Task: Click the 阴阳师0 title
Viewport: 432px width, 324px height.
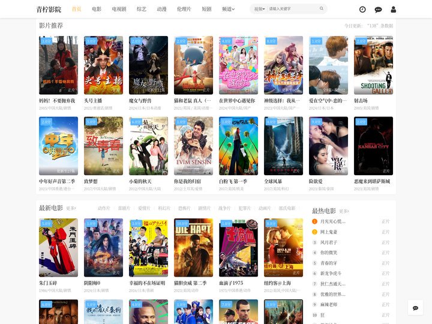Action: pos(92,283)
